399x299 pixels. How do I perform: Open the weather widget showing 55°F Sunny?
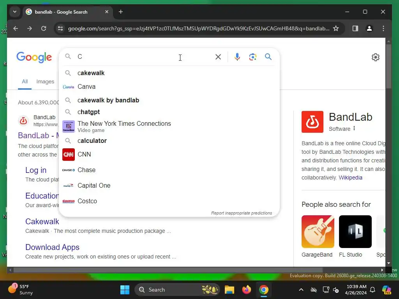[x=21, y=290]
